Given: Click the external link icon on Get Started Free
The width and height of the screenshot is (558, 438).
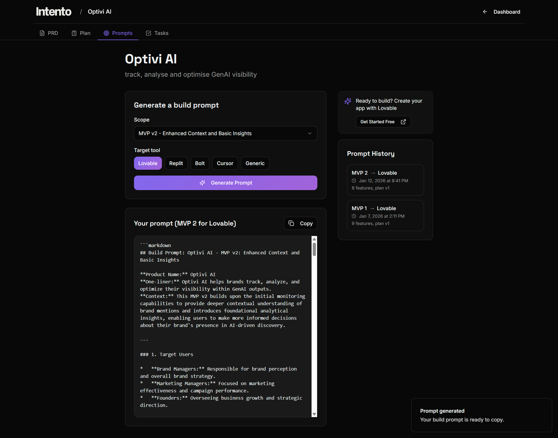Looking at the screenshot, I should (x=403, y=122).
